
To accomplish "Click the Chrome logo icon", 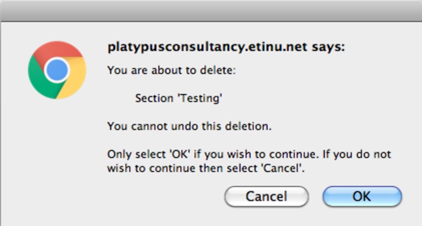I will tap(57, 70).
